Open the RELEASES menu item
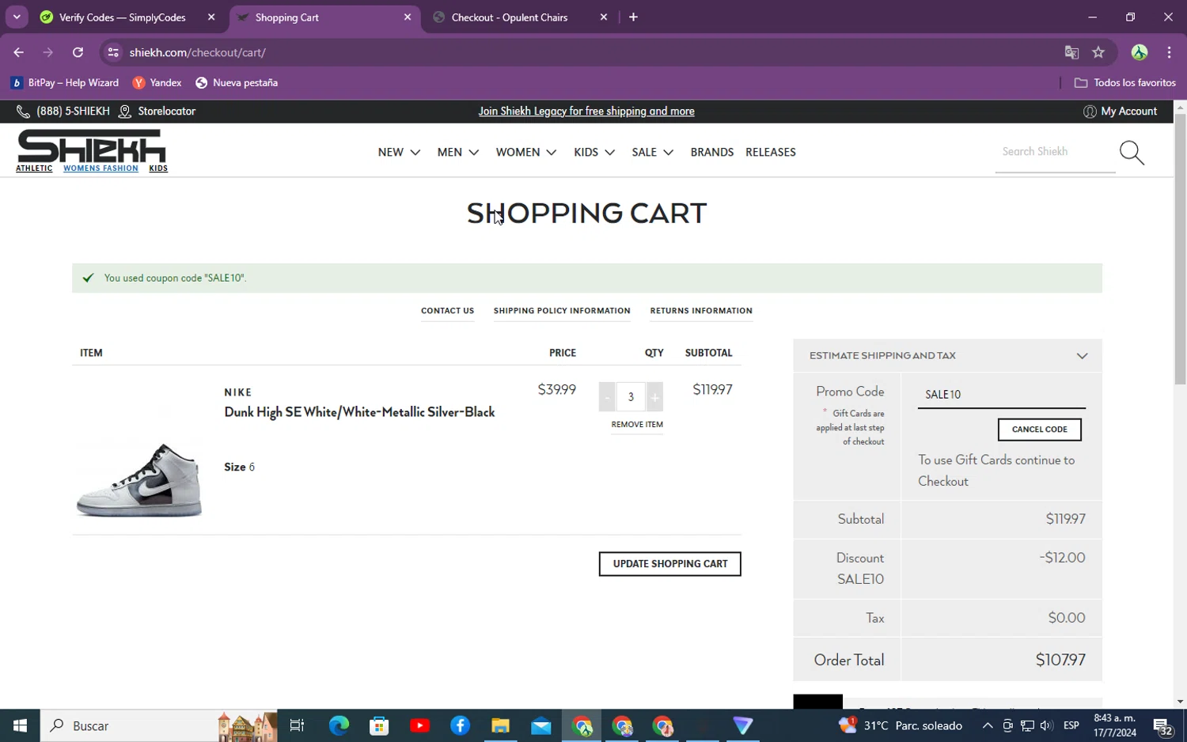The width and height of the screenshot is (1187, 742). [x=770, y=152]
